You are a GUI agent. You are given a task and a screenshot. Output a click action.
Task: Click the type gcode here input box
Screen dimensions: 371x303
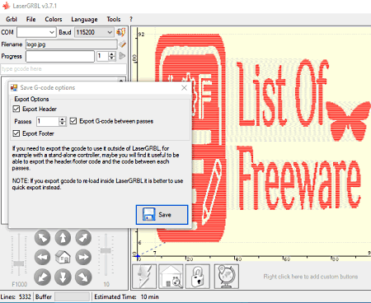(63, 69)
